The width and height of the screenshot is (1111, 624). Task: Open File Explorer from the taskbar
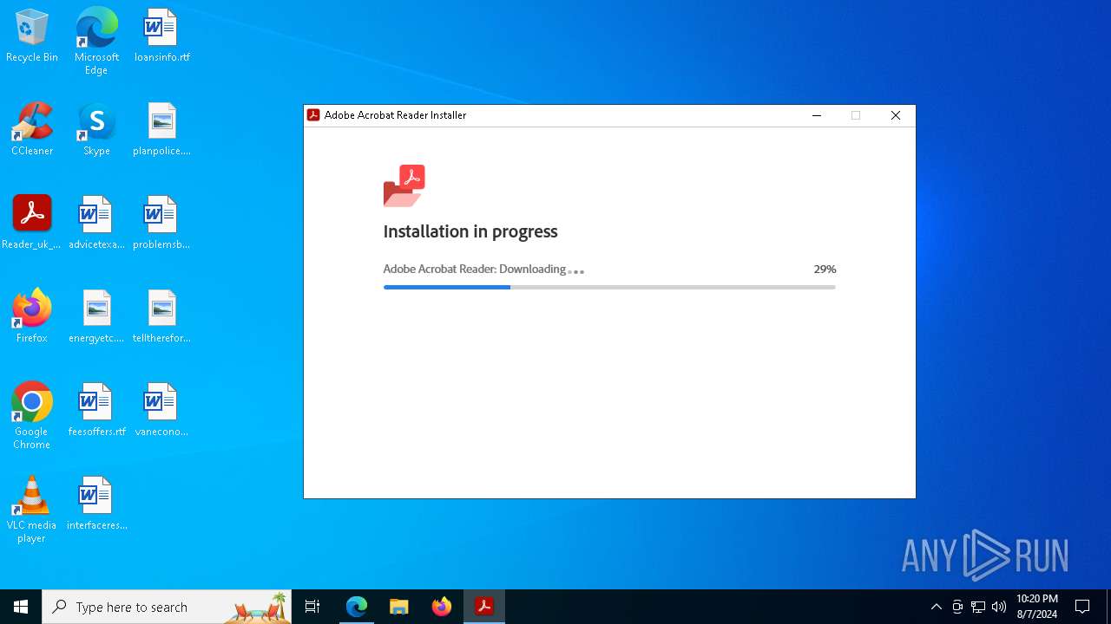point(399,607)
